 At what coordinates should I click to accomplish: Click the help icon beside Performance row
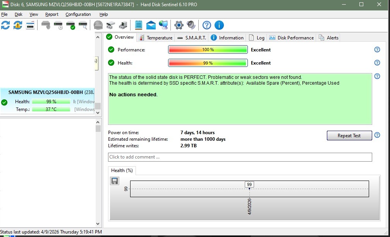point(377,49)
